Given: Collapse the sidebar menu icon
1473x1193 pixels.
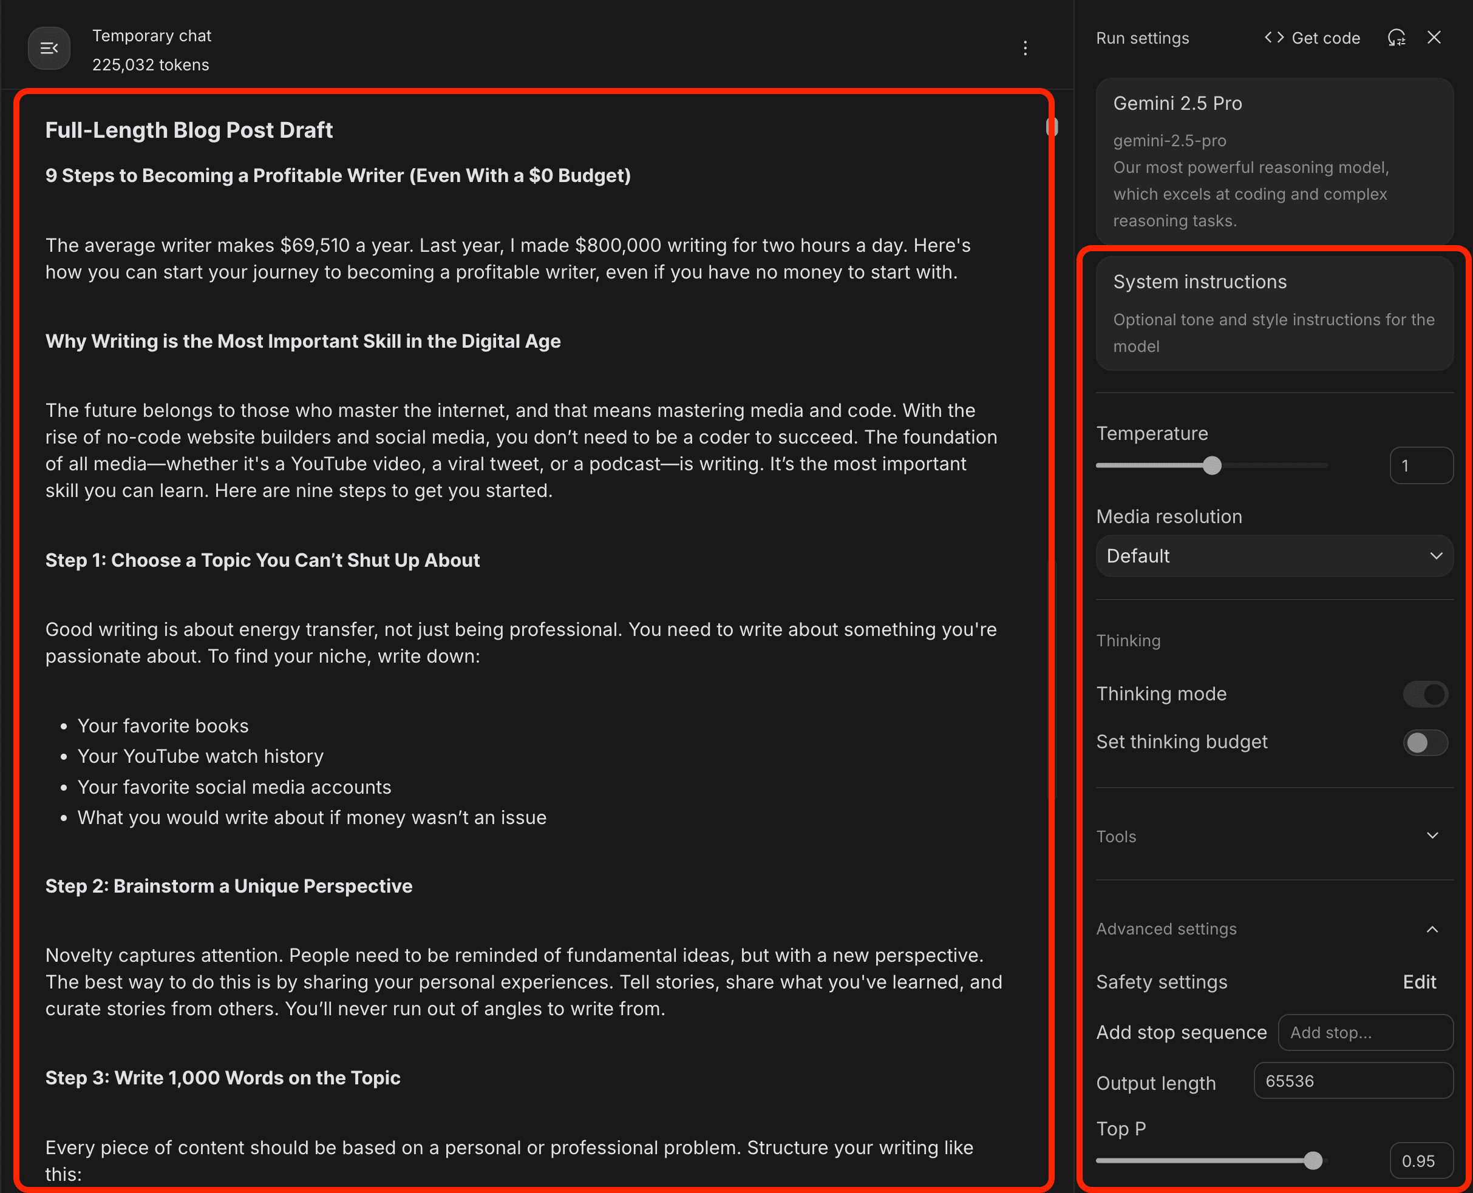Looking at the screenshot, I should coord(49,48).
